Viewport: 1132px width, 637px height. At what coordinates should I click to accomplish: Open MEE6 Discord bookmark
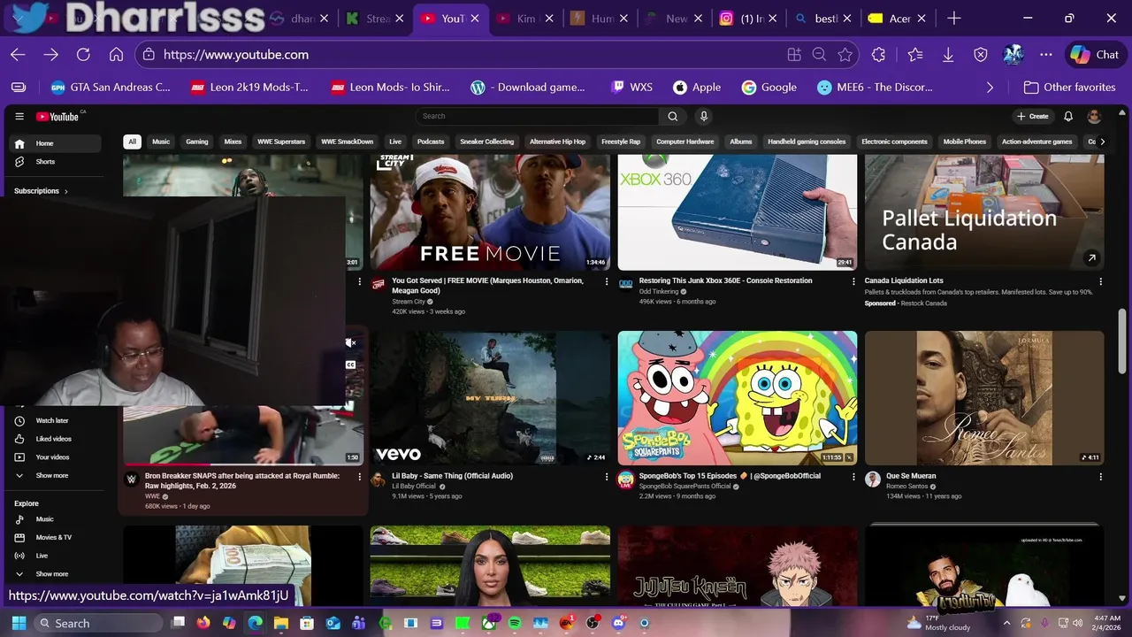(875, 88)
